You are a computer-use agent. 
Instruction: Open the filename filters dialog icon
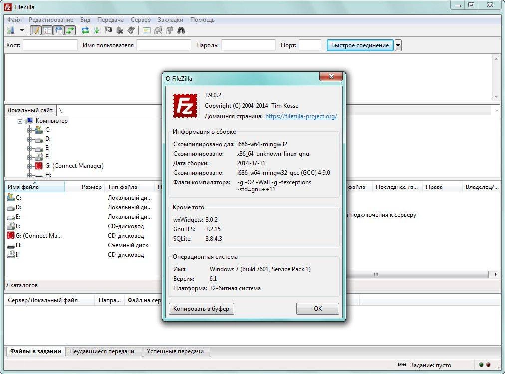point(147,30)
